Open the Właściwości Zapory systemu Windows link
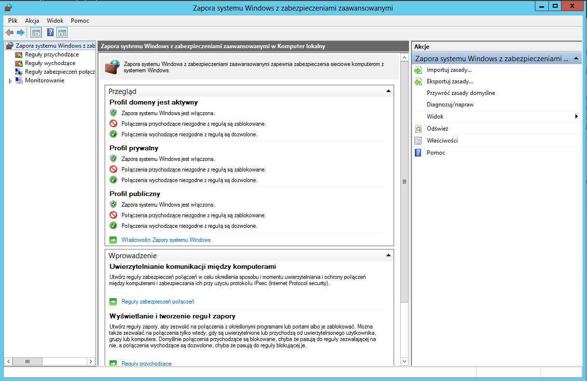Image resolution: width=587 pixels, height=381 pixels. (166, 240)
